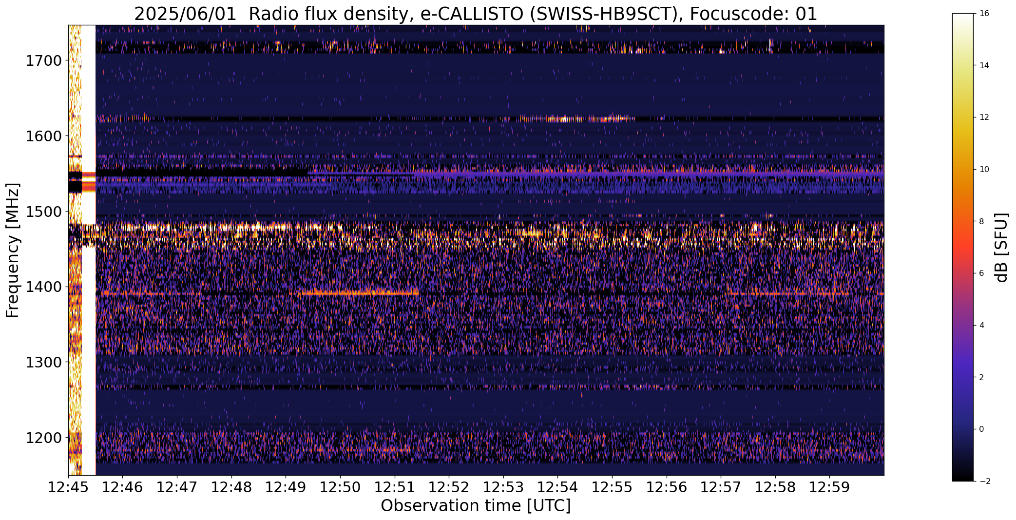Click the 12:56 time tick label

(x=667, y=487)
